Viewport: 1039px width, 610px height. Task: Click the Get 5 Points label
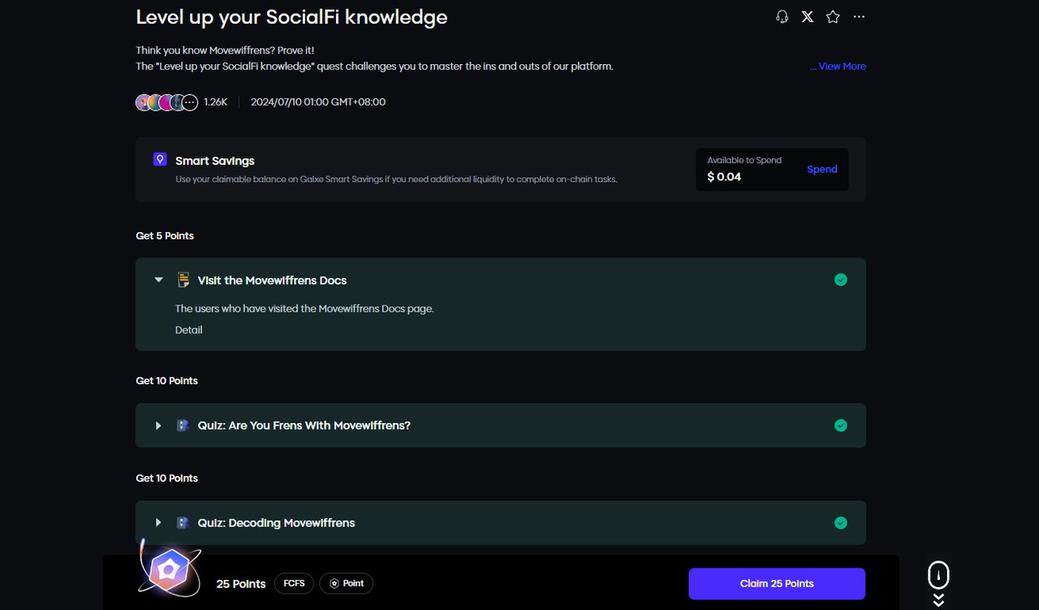click(x=165, y=236)
